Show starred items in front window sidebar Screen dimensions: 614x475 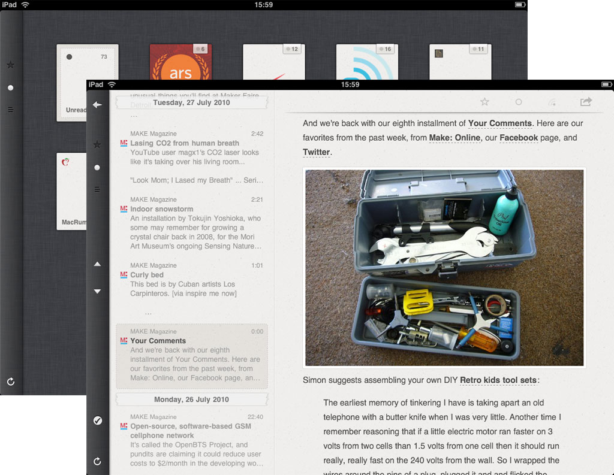pyautogui.click(x=97, y=144)
